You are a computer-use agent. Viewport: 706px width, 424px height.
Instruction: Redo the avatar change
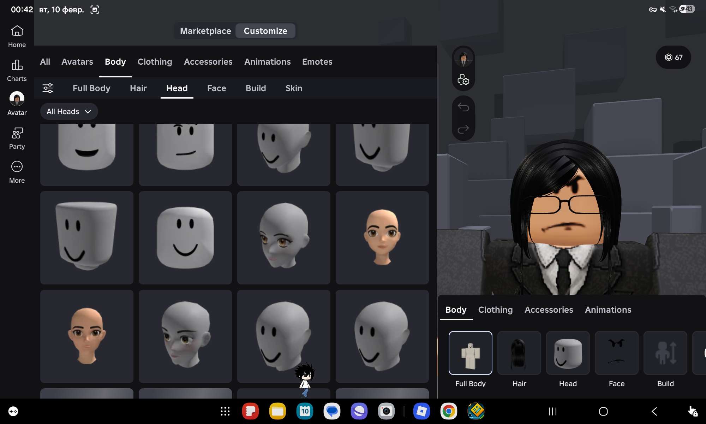click(463, 129)
